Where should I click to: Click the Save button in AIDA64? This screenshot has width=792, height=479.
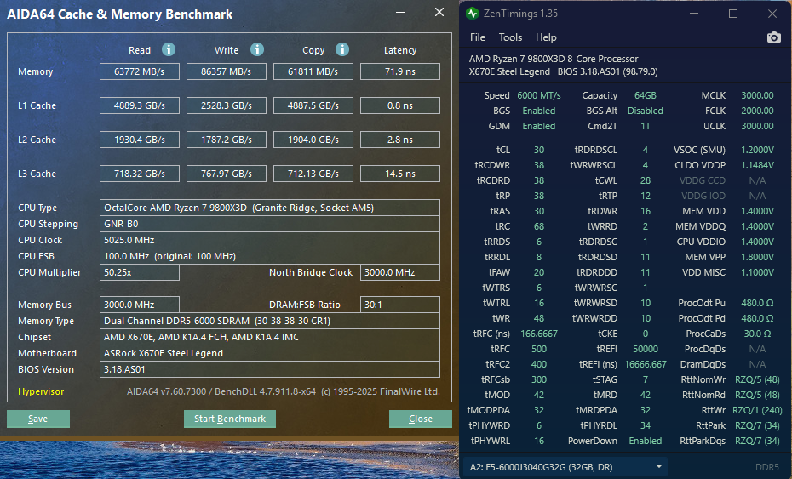[38, 419]
